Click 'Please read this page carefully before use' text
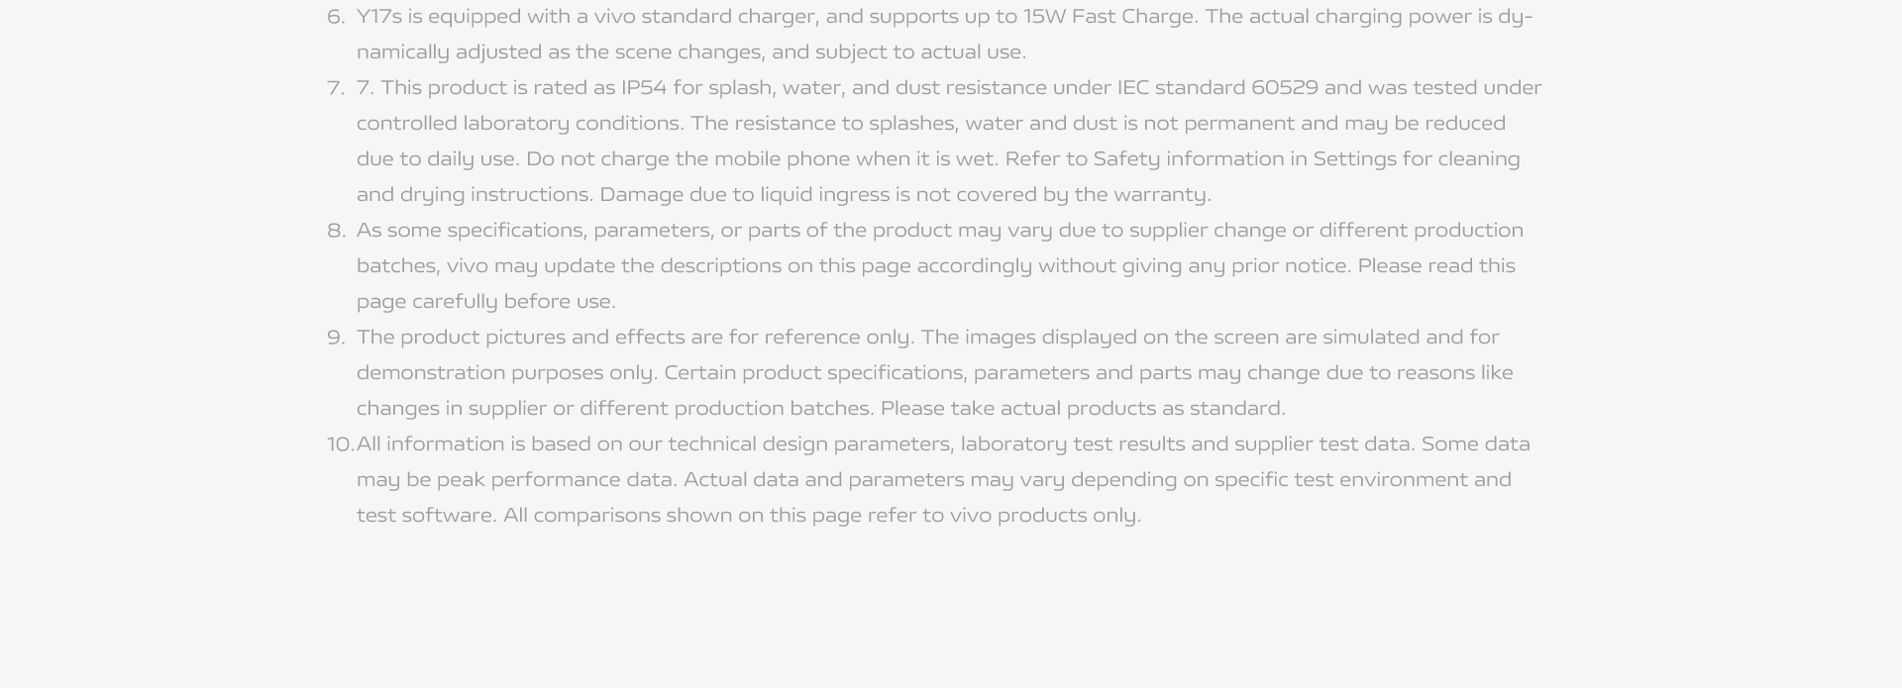Image resolution: width=1902 pixels, height=688 pixels. pos(1435,266)
